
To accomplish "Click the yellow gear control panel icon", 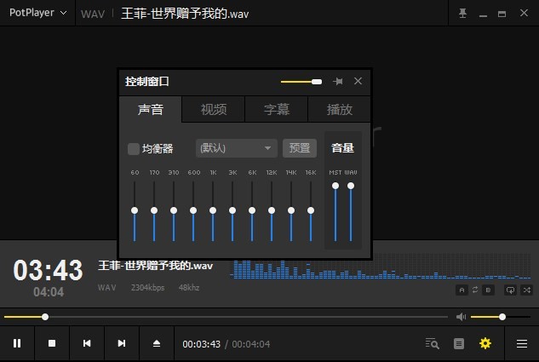I will click(485, 343).
